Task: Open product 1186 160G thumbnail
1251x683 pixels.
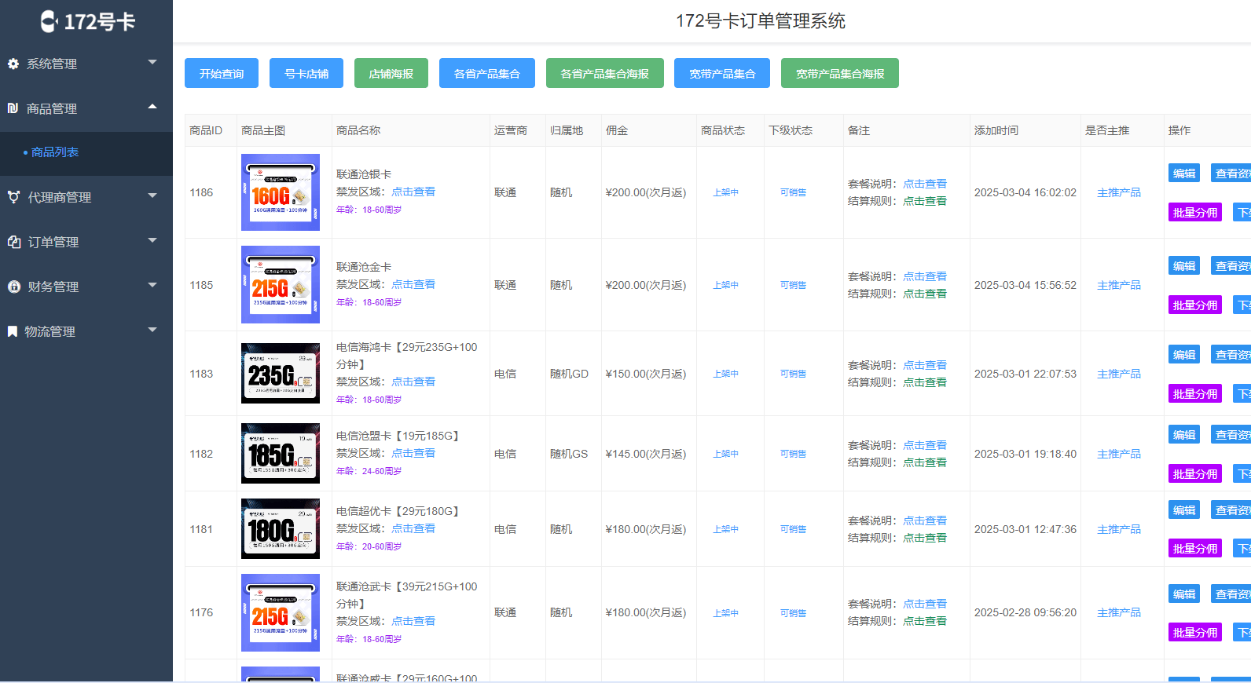Action: click(281, 192)
